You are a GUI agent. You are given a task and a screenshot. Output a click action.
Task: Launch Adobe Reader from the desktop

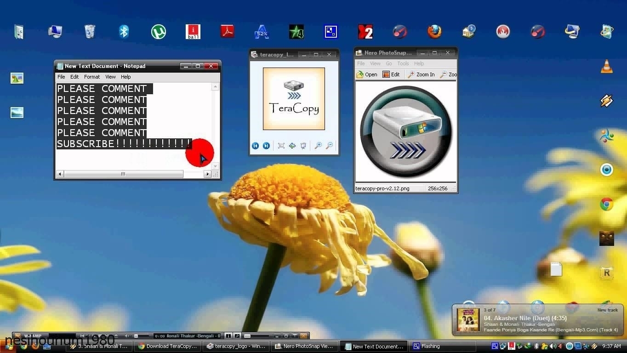click(x=227, y=31)
